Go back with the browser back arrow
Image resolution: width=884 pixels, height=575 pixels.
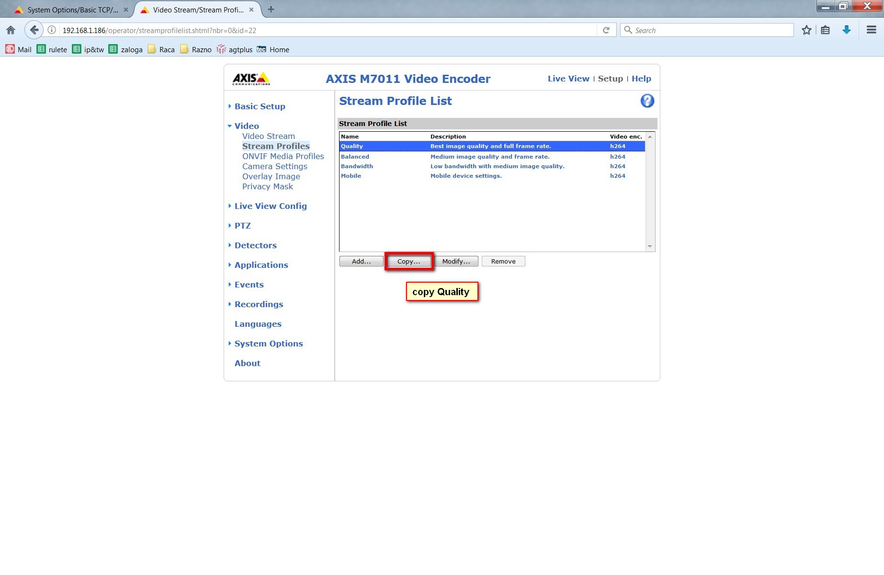34,30
